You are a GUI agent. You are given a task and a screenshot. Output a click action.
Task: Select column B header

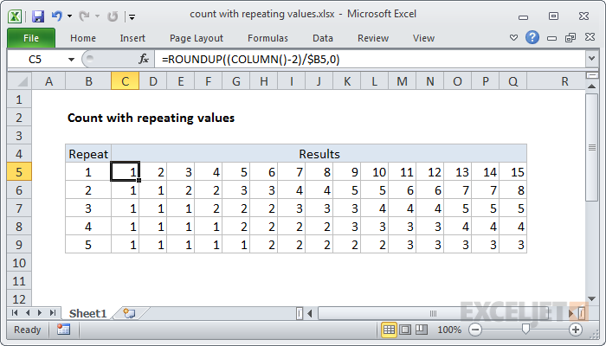[x=88, y=81]
